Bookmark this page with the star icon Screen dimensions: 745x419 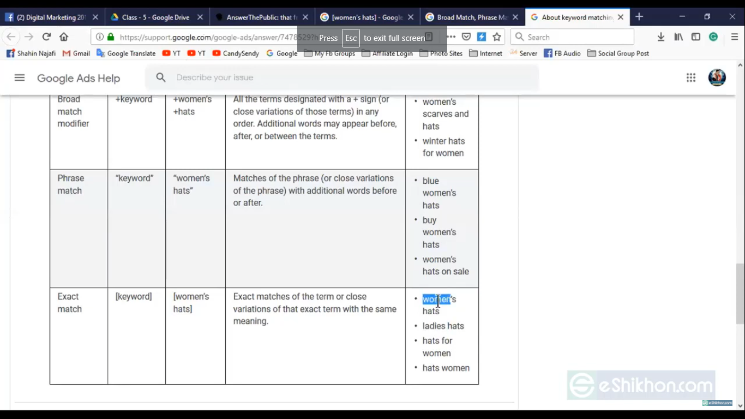pyautogui.click(x=497, y=37)
